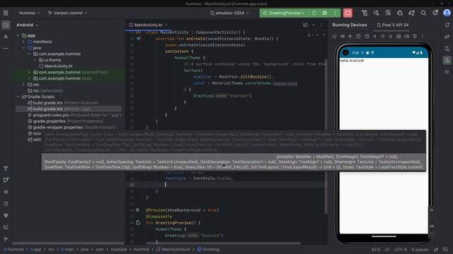Open the user account avatar
Screen dimensions: 453x254
447,13
